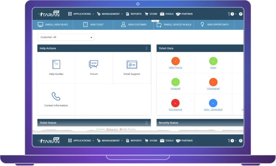The width and height of the screenshot is (276, 166).
Task: Click the ITarian MSP logo in bottom navbar
Action: tap(49, 140)
